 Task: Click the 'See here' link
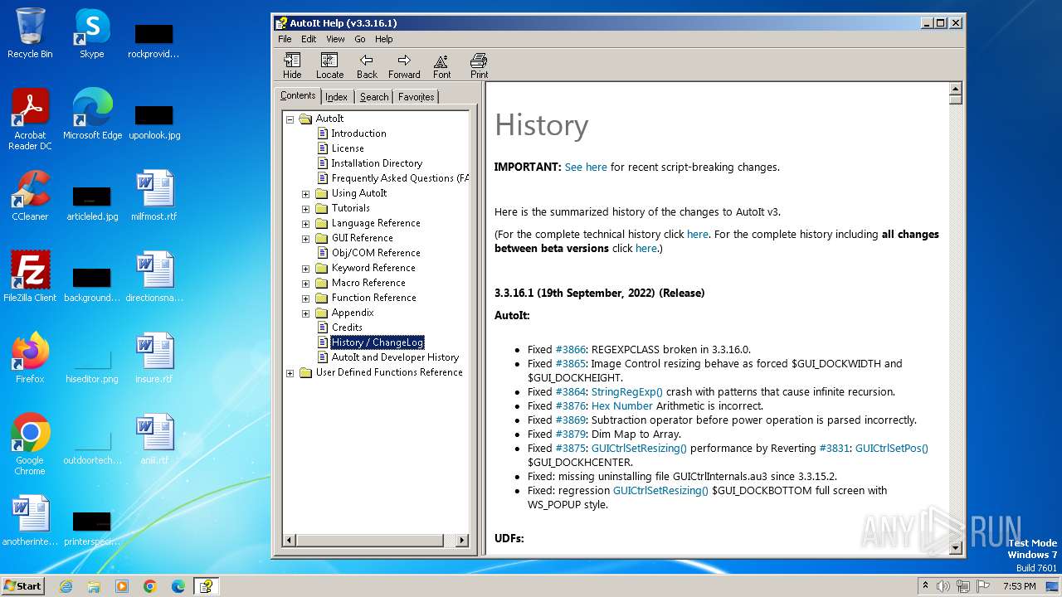click(x=586, y=167)
